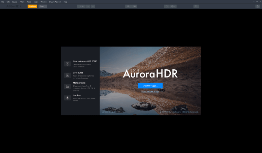Click the undo arrow icon
The height and width of the screenshot is (153, 262).
click(x=167, y=6)
